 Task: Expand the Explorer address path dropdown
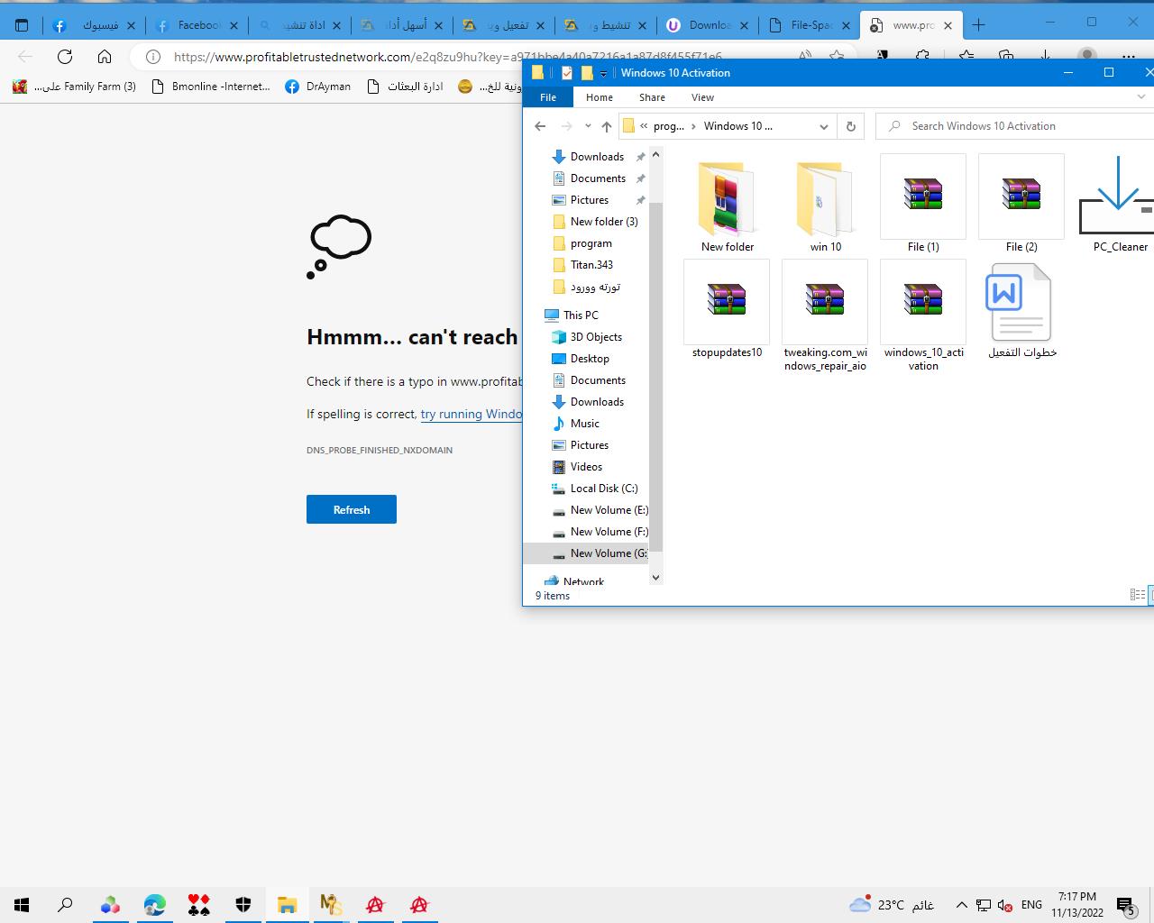coord(823,126)
